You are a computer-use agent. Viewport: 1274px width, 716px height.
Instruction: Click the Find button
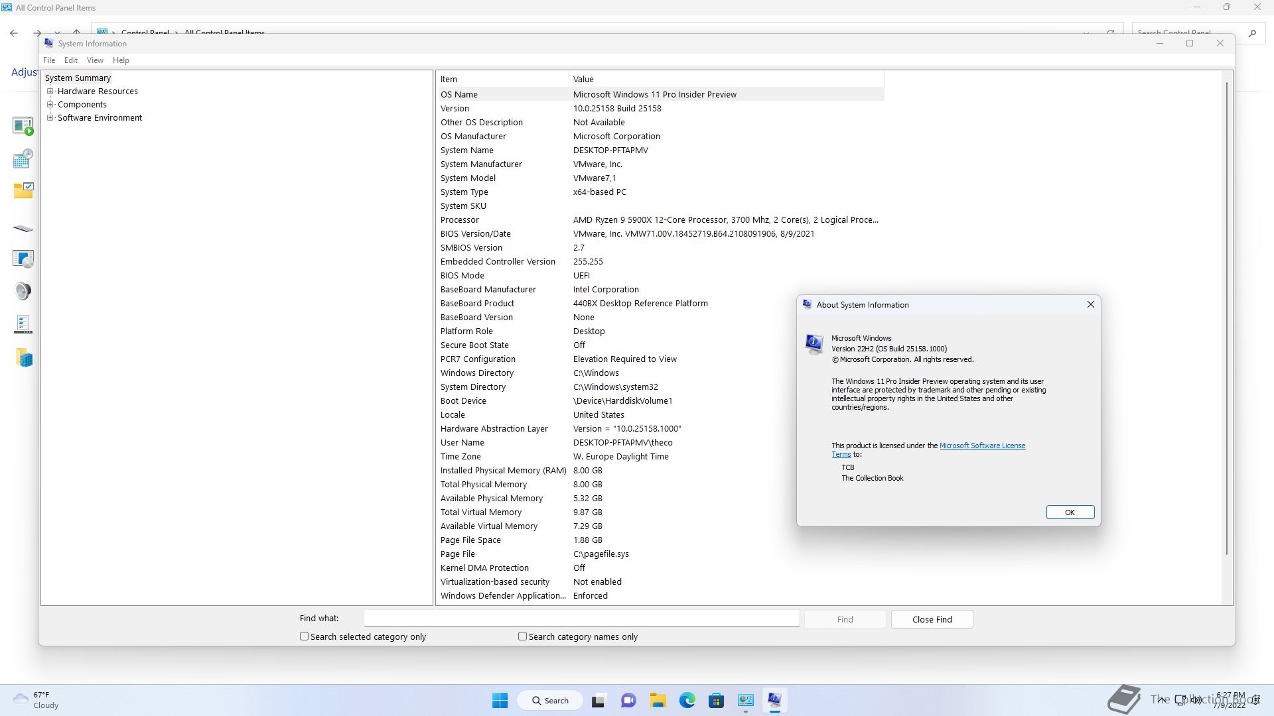(x=845, y=619)
